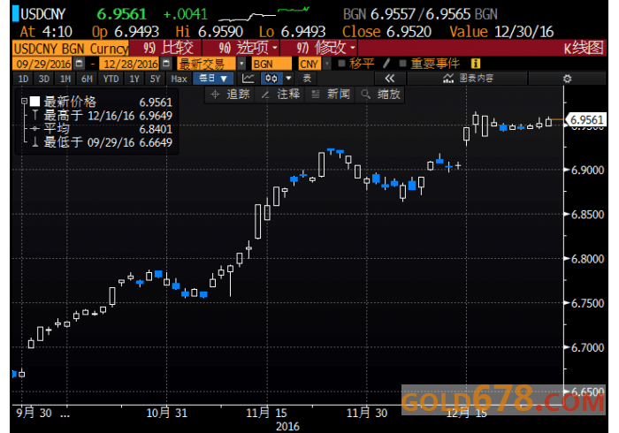Collapse panel with double-chevron icon

(x=389, y=79)
